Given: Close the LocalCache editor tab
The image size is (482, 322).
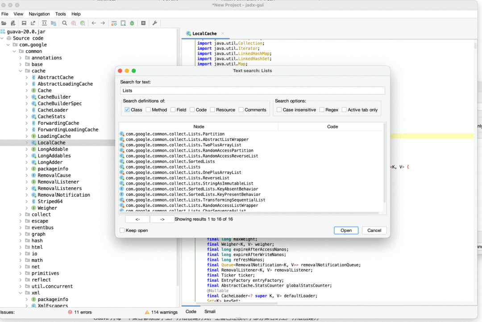Looking at the screenshot, I should [x=223, y=33].
